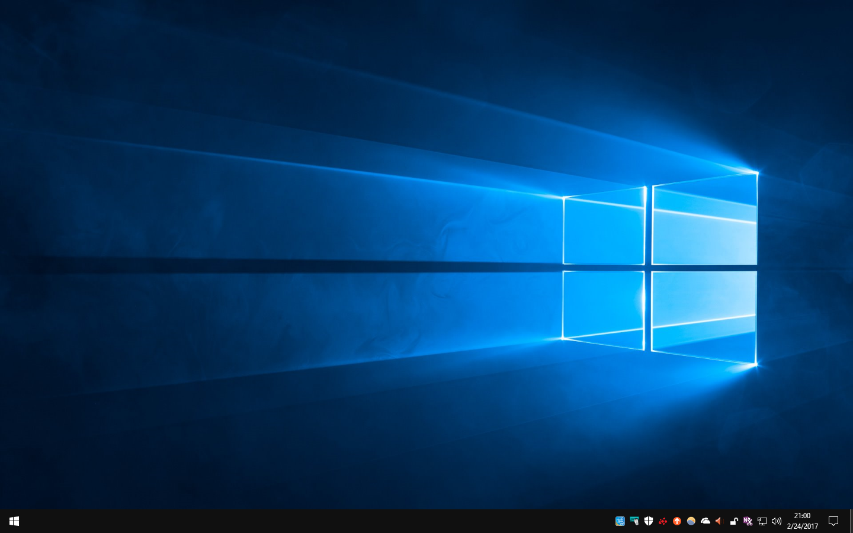The image size is (853, 533).
Task: Open the OneNote clipping tool tray icon
Action: tap(748, 521)
